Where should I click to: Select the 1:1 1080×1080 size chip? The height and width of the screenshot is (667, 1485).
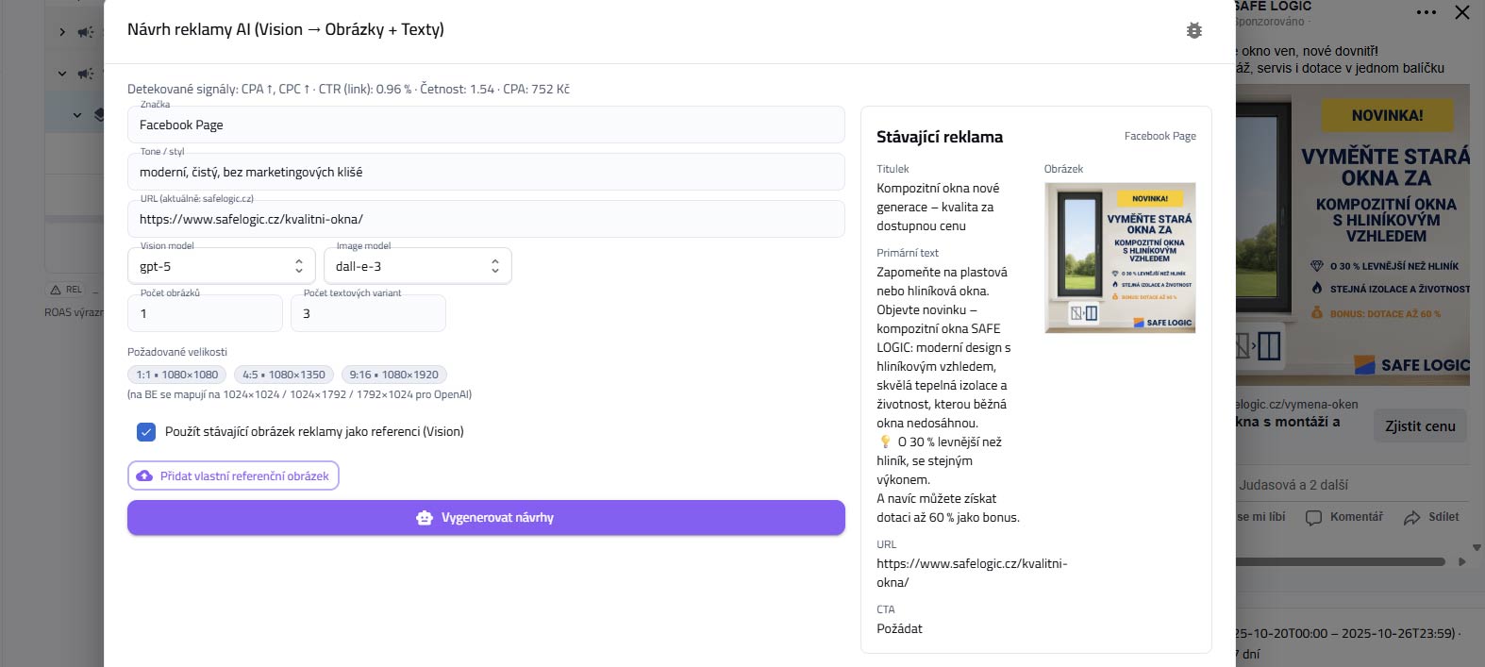click(x=177, y=375)
